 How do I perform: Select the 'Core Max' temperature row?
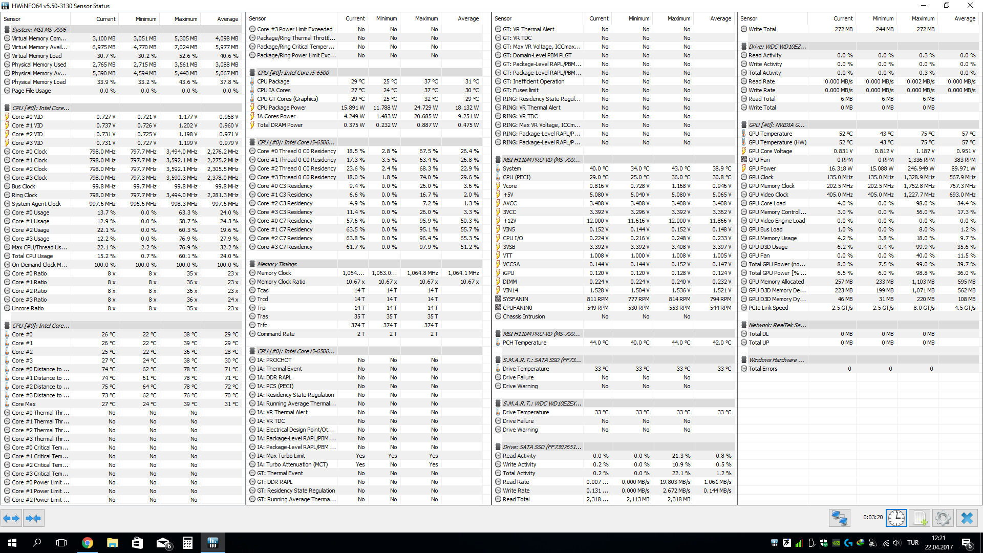pyautogui.click(x=121, y=404)
